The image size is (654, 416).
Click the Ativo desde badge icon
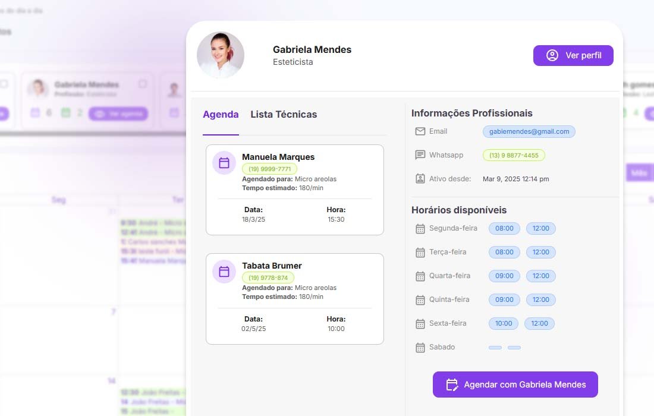420,179
